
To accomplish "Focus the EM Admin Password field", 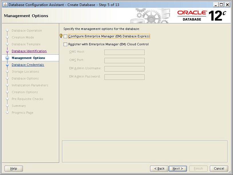I will pos(124,77).
